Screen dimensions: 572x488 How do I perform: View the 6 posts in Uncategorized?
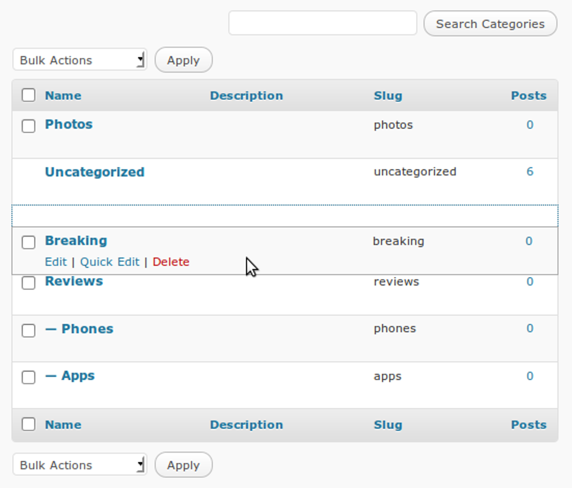(529, 172)
